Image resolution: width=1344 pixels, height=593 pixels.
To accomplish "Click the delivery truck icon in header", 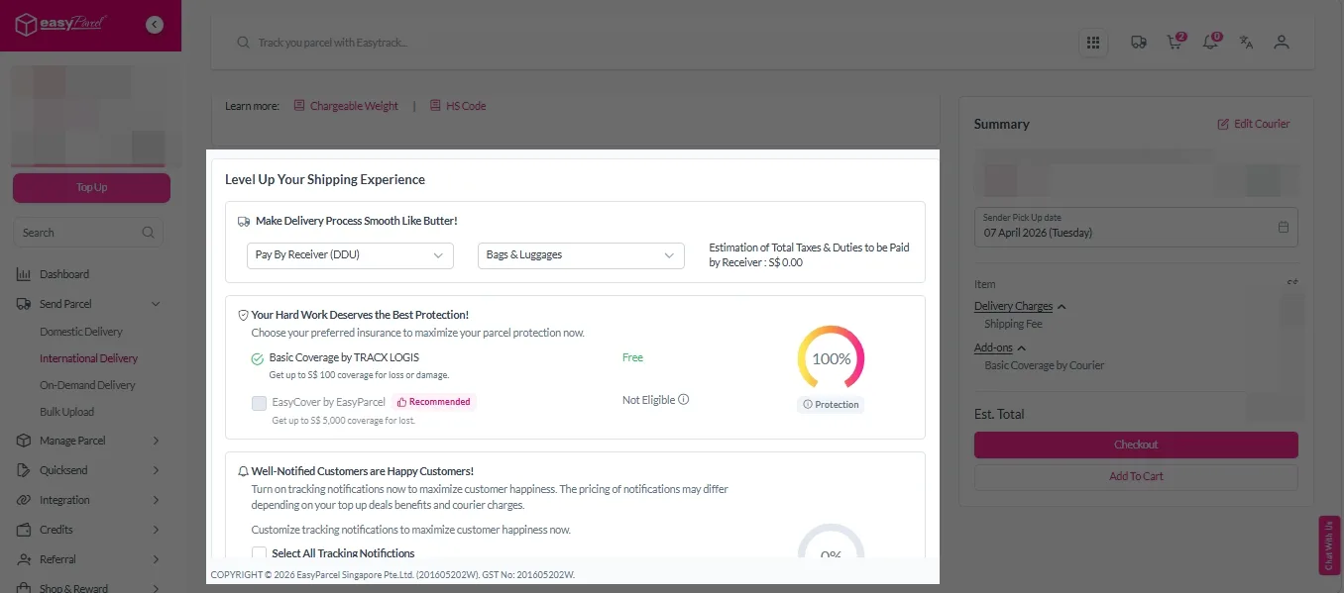I will click(x=1139, y=43).
